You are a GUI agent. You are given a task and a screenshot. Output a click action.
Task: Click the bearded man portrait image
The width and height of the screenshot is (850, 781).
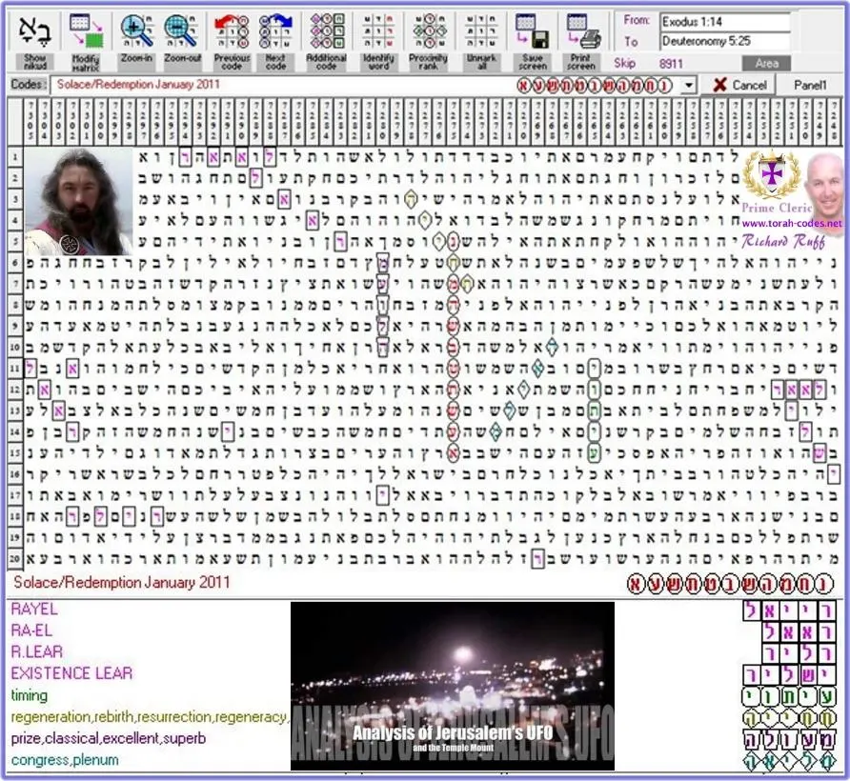click(x=78, y=202)
